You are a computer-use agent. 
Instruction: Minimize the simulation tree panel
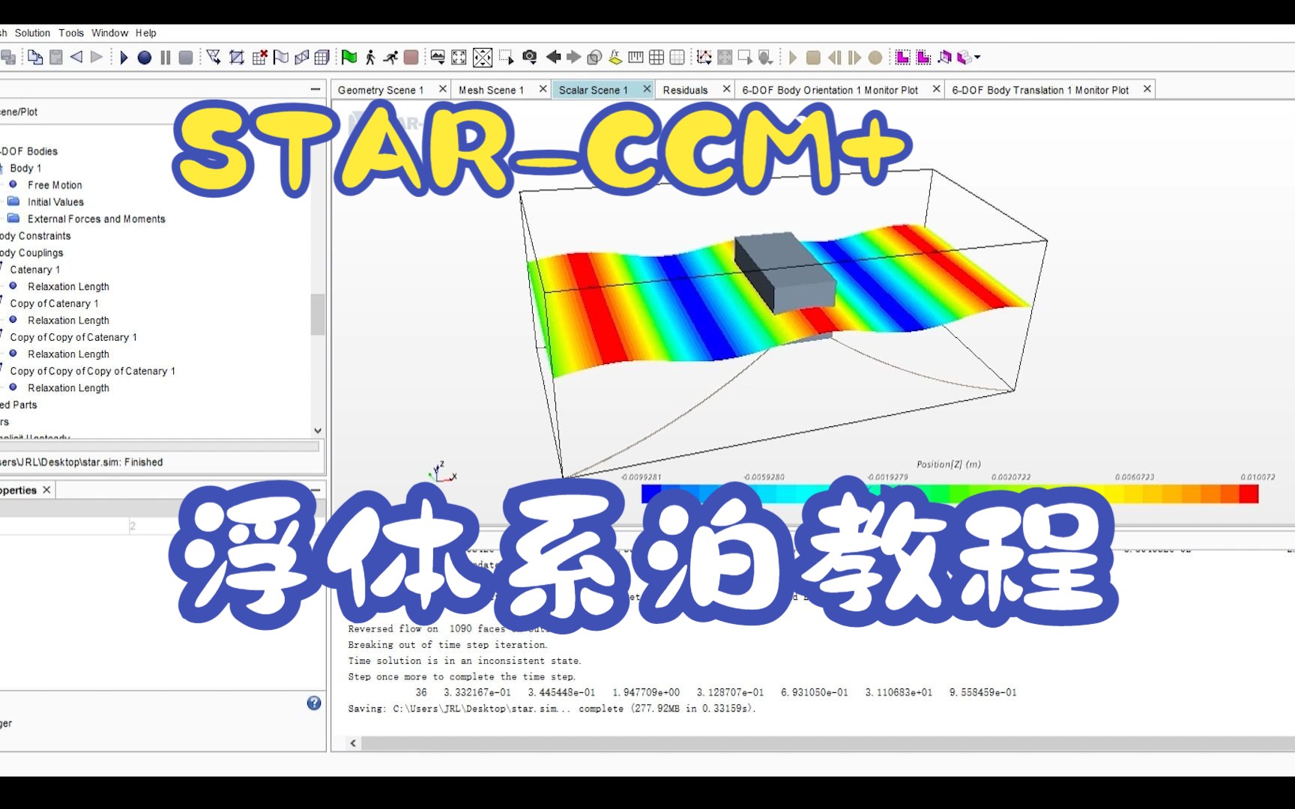316,89
